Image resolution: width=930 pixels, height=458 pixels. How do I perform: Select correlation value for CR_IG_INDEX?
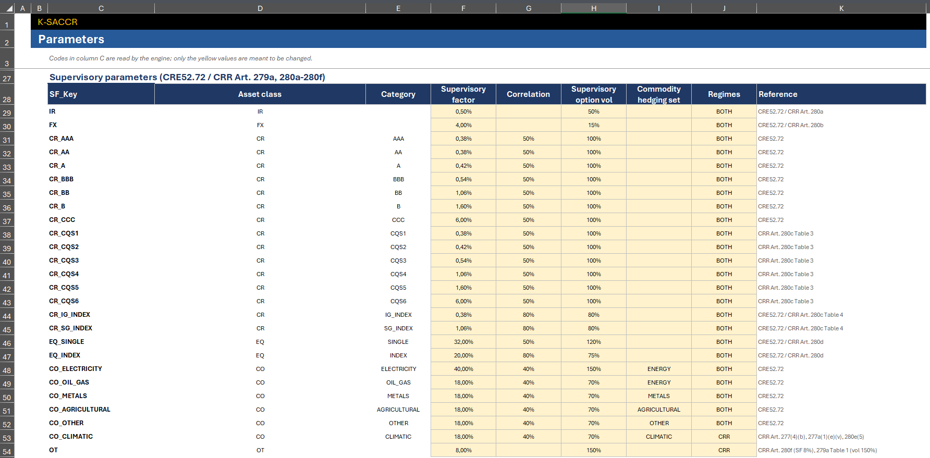click(x=529, y=315)
